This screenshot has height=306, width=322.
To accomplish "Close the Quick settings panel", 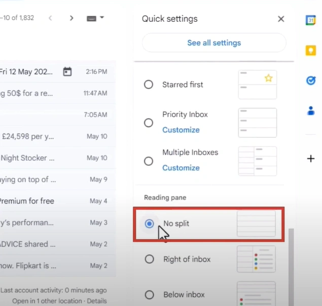I will click(281, 19).
